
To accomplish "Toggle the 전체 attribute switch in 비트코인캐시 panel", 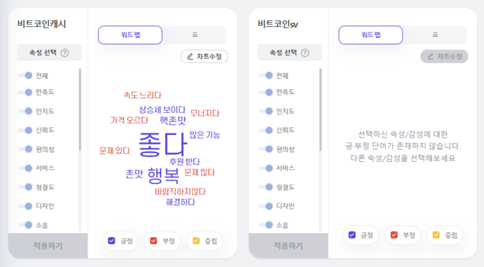I will pos(26,75).
